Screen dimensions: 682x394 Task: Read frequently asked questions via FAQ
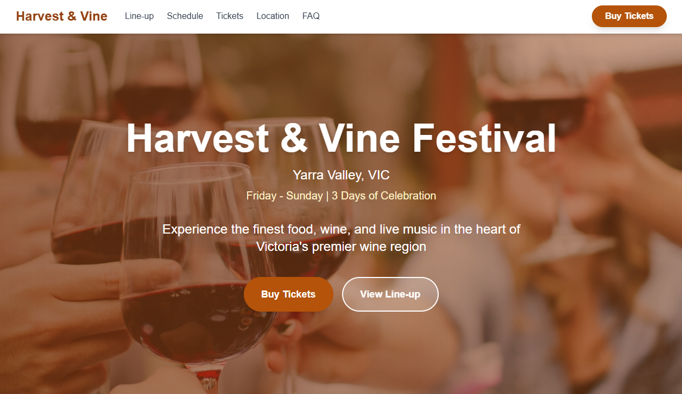click(311, 16)
